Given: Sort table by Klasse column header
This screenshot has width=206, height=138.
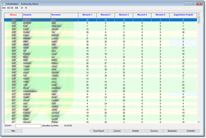Looking at the screenshot, I should point(13,15).
